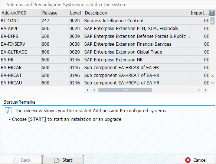Click the information icon in Status/Remarks
Image resolution: width=216 pixels, height=164 pixels.
pos(8,111)
